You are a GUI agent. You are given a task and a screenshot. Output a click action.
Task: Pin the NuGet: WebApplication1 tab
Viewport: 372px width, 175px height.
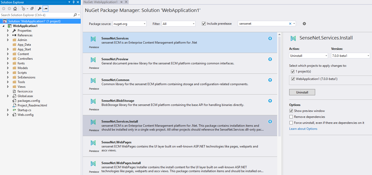coord(121,2)
